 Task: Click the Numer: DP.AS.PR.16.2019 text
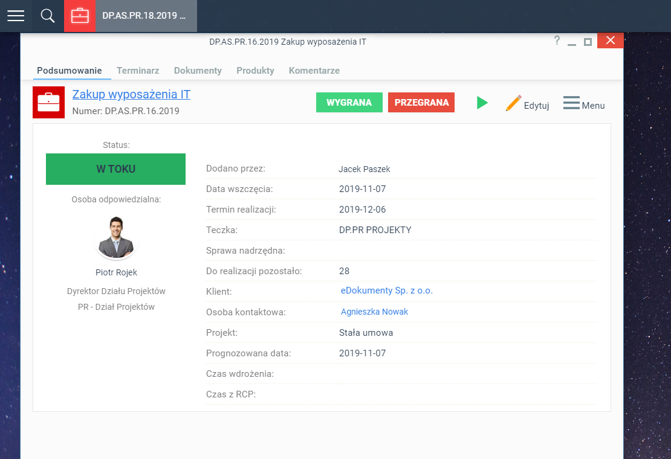tap(126, 111)
